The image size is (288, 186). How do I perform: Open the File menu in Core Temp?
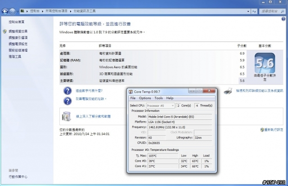coord(133,98)
